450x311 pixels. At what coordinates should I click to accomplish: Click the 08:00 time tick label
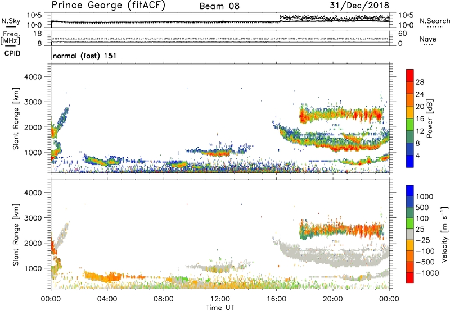[x=164, y=299]
